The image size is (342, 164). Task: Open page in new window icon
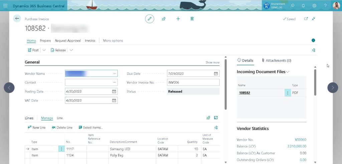[x=306, y=19]
